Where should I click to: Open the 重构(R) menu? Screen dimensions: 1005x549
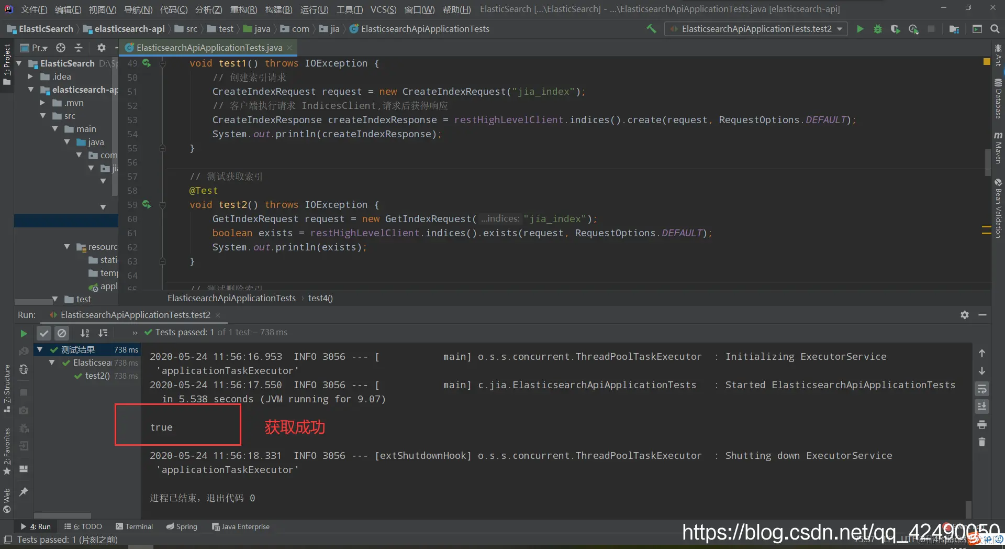coord(244,9)
